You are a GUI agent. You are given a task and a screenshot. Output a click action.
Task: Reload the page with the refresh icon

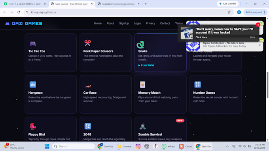coord(19,12)
